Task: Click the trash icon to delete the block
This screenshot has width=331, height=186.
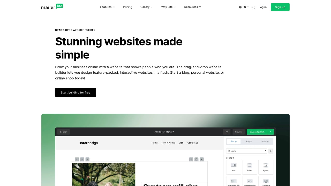Action: pos(202,159)
